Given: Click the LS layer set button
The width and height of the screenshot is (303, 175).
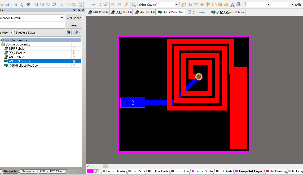Looking at the screenshot, I should [96, 171].
